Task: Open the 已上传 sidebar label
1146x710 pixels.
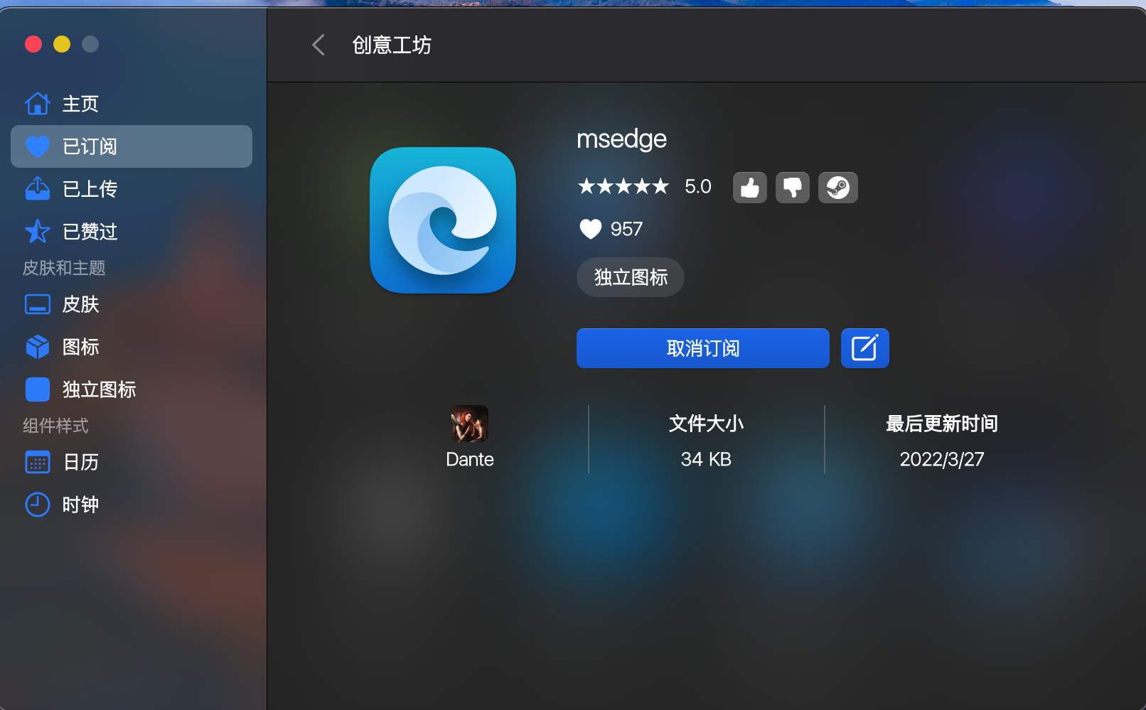Action: [90, 189]
